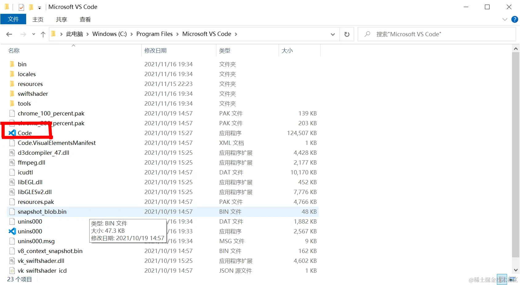Expand the ribbon with the chevron
Screen dimensions: 520x285
click(505, 19)
